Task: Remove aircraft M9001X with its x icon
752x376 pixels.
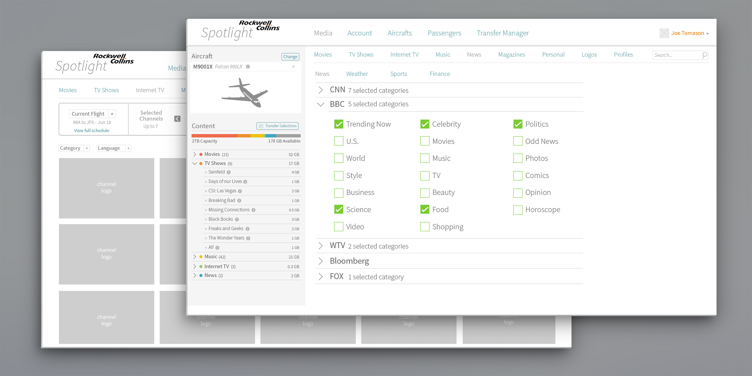Action: click(293, 67)
